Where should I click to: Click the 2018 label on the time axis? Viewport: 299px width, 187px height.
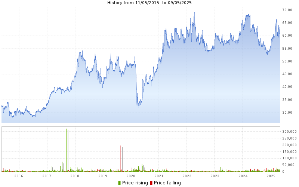(75, 176)
